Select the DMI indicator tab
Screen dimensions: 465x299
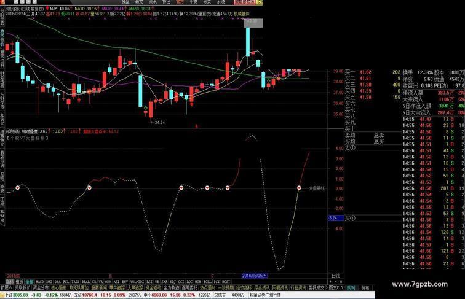(x=49, y=282)
